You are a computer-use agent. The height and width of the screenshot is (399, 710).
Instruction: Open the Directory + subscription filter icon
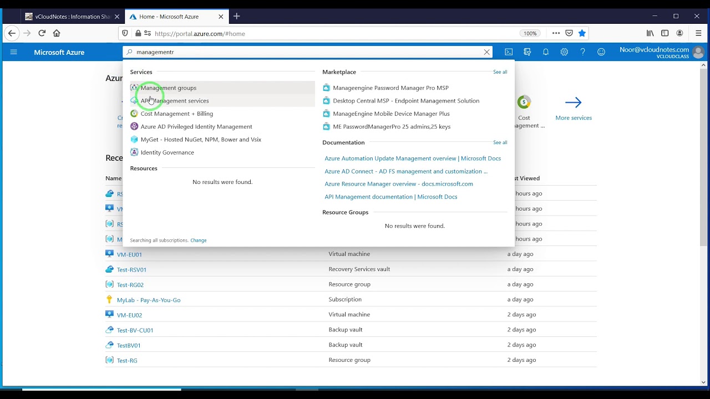pyautogui.click(x=527, y=52)
